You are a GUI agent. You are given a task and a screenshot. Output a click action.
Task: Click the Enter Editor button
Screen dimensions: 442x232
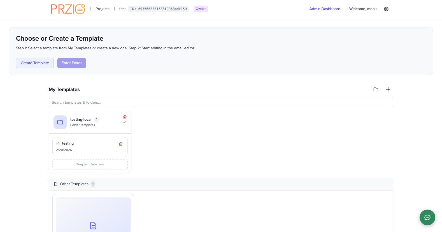(72, 63)
